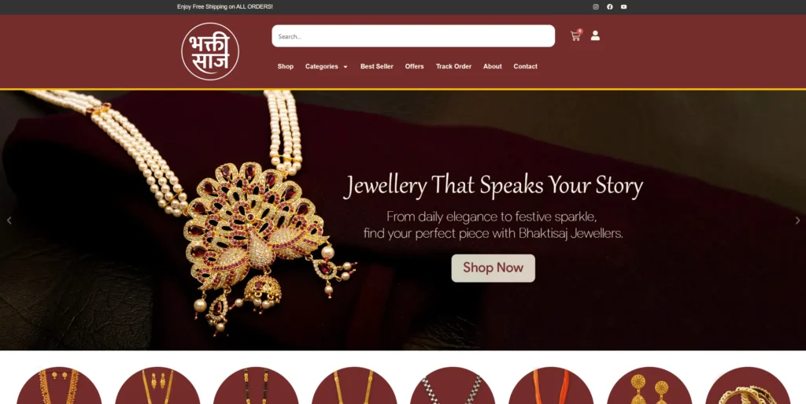
Task: Open the Offers menu item
Action: pyautogui.click(x=414, y=66)
